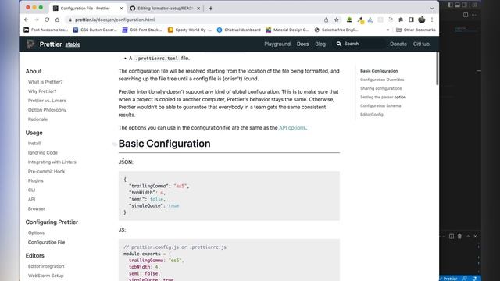Image resolution: width=500 pixels, height=281 pixels.
Task: Open the profile avatar in Chrome toolbar
Action: pyautogui.click(x=422, y=20)
